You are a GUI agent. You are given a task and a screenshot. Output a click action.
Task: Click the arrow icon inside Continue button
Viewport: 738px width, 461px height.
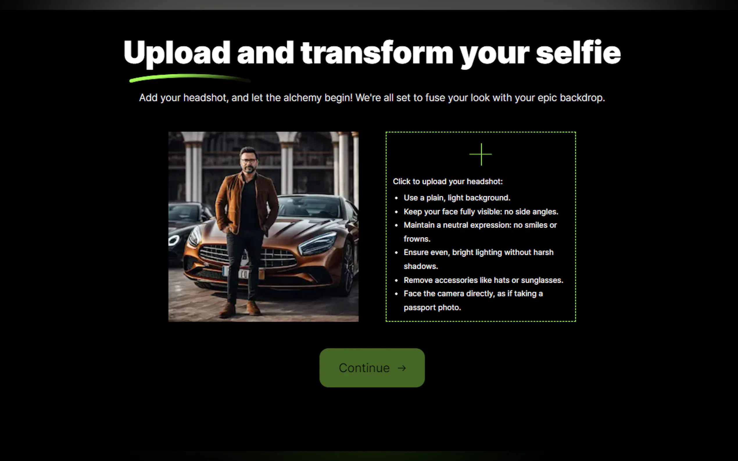pyautogui.click(x=402, y=368)
